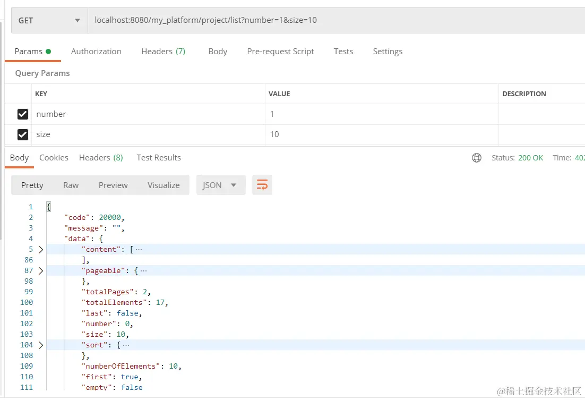Image resolution: width=585 pixels, height=400 pixels.
Task: Open the request Headers (7) tab
Action: pos(164,52)
